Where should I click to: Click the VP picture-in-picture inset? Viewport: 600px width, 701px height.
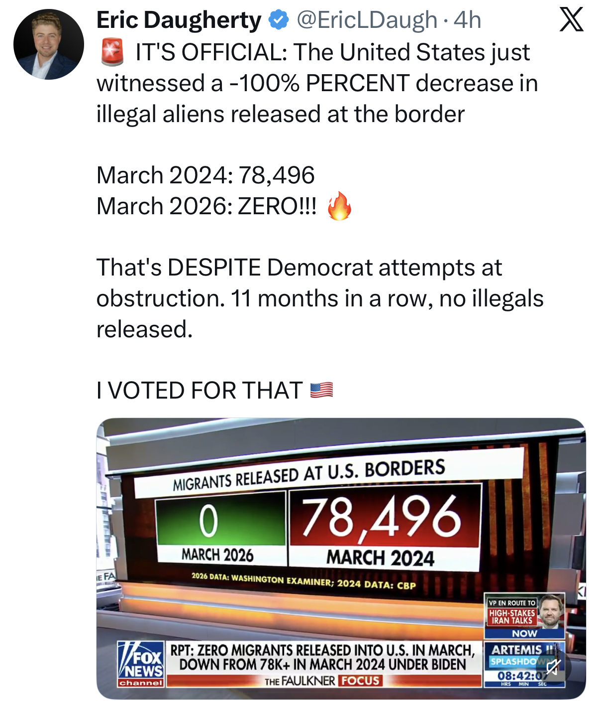524,615
